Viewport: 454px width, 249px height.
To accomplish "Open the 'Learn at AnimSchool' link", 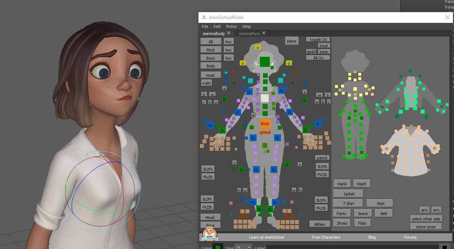I will (266, 237).
